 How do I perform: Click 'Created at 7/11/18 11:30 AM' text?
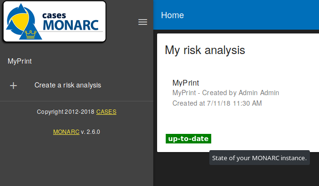click(x=217, y=103)
